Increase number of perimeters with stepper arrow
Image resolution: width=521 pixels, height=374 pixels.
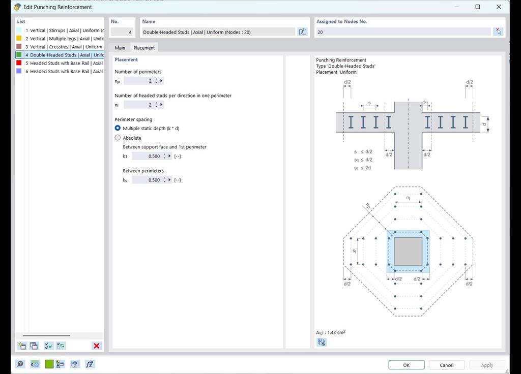pos(156,79)
